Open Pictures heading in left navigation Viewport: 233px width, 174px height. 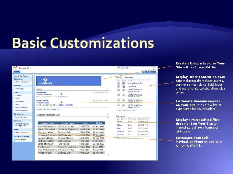point(17,86)
